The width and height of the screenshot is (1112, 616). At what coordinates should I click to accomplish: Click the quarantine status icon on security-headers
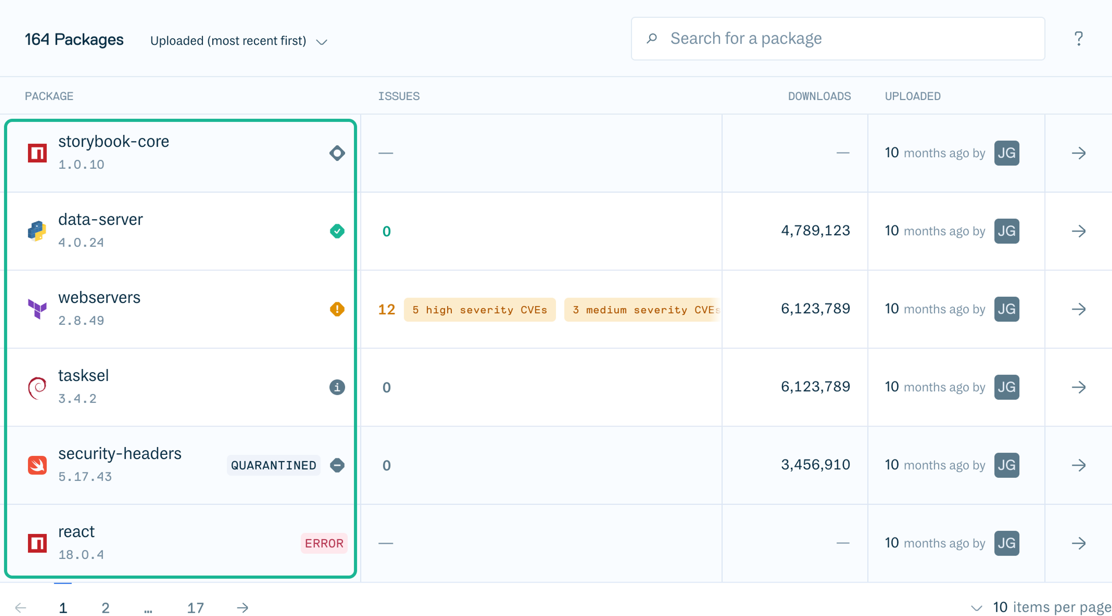click(x=337, y=466)
